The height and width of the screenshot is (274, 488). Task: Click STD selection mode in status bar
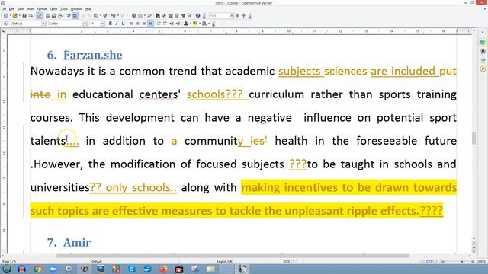click(x=287, y=261)
